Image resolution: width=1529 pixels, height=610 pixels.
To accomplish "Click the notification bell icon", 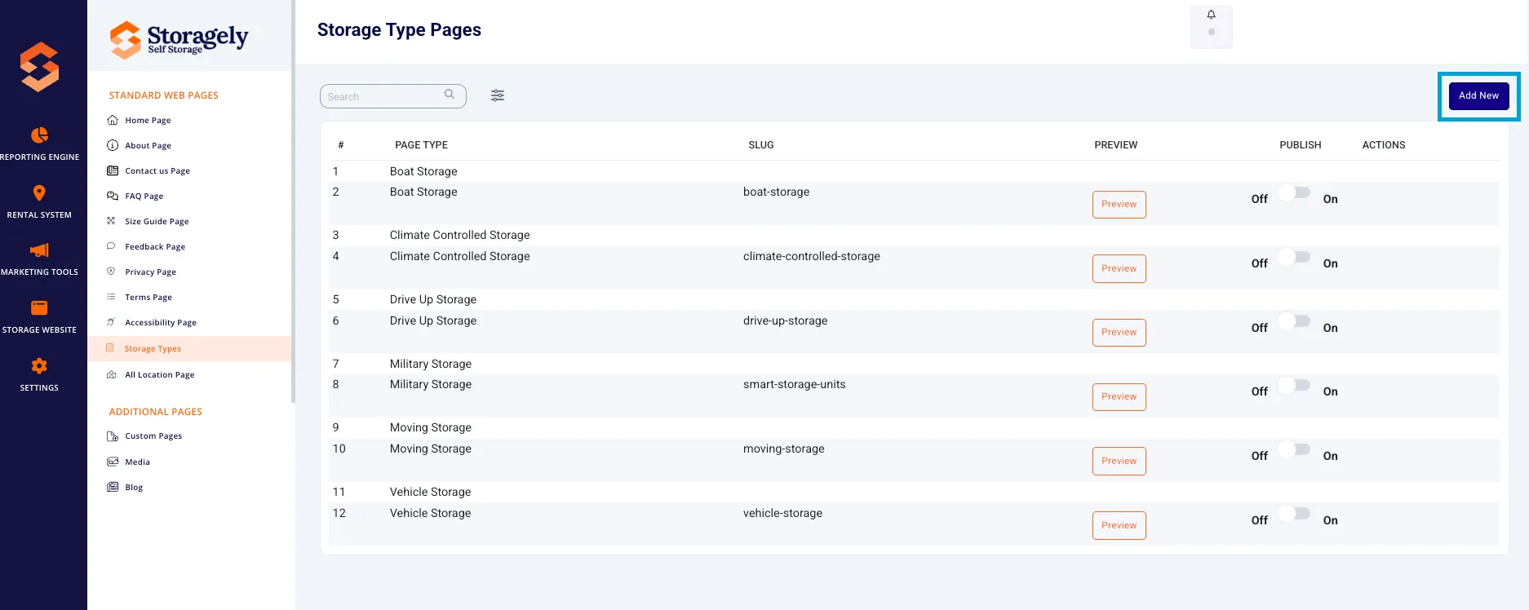I will (x=1212, y=15).
